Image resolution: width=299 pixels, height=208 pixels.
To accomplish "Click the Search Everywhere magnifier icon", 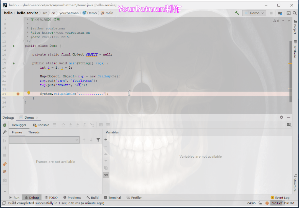I will [x=294, y=13].
